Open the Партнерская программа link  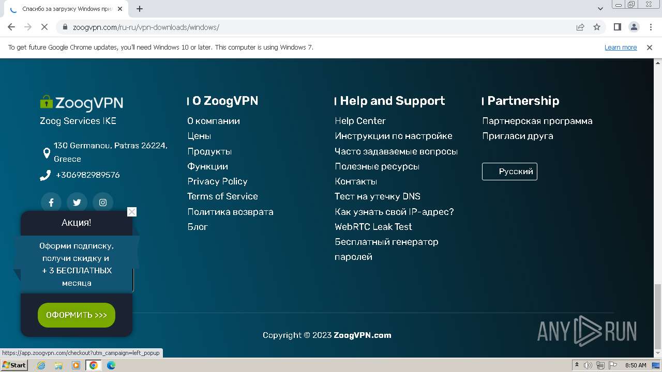pos(537,121)
